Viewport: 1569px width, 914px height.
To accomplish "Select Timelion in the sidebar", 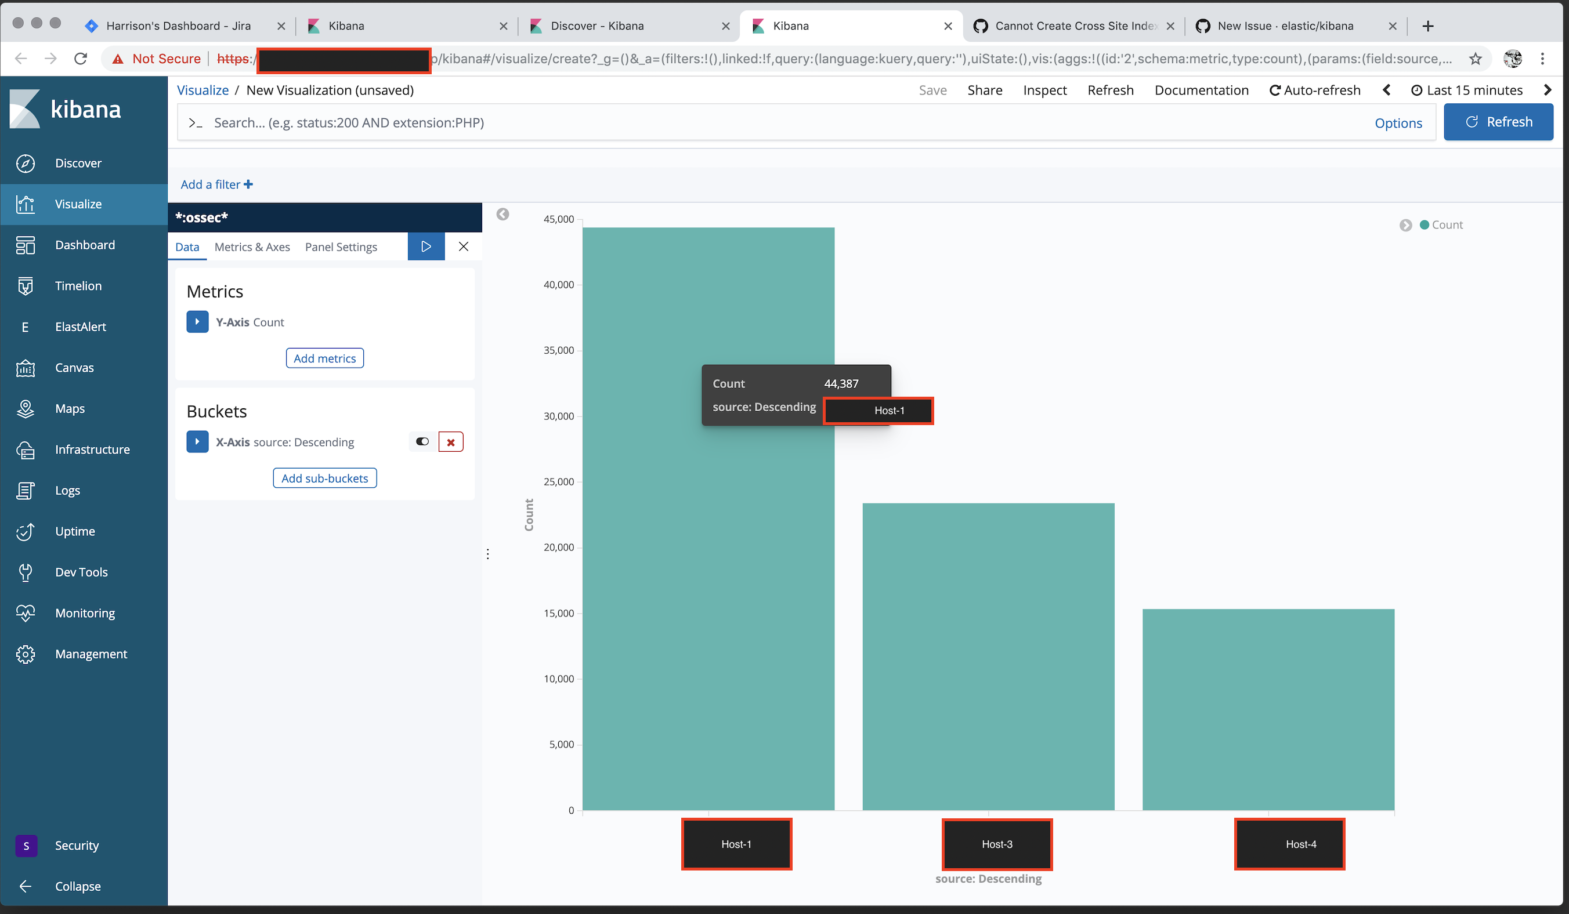I will pos(78,285).
